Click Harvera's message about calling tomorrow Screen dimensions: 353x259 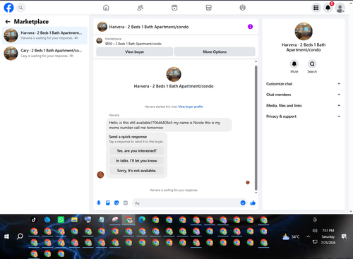coord(169,125)
